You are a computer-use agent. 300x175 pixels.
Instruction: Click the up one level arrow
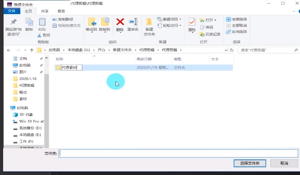(32, 50)
